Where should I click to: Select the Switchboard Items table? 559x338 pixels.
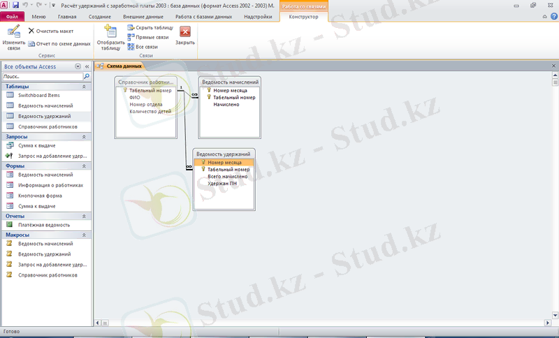(x=46, y=95)
